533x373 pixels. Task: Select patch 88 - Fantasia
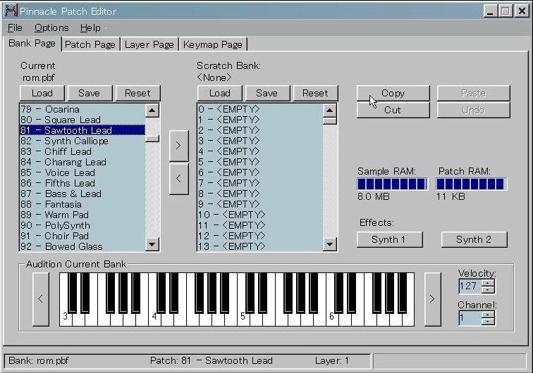point(82,204)
